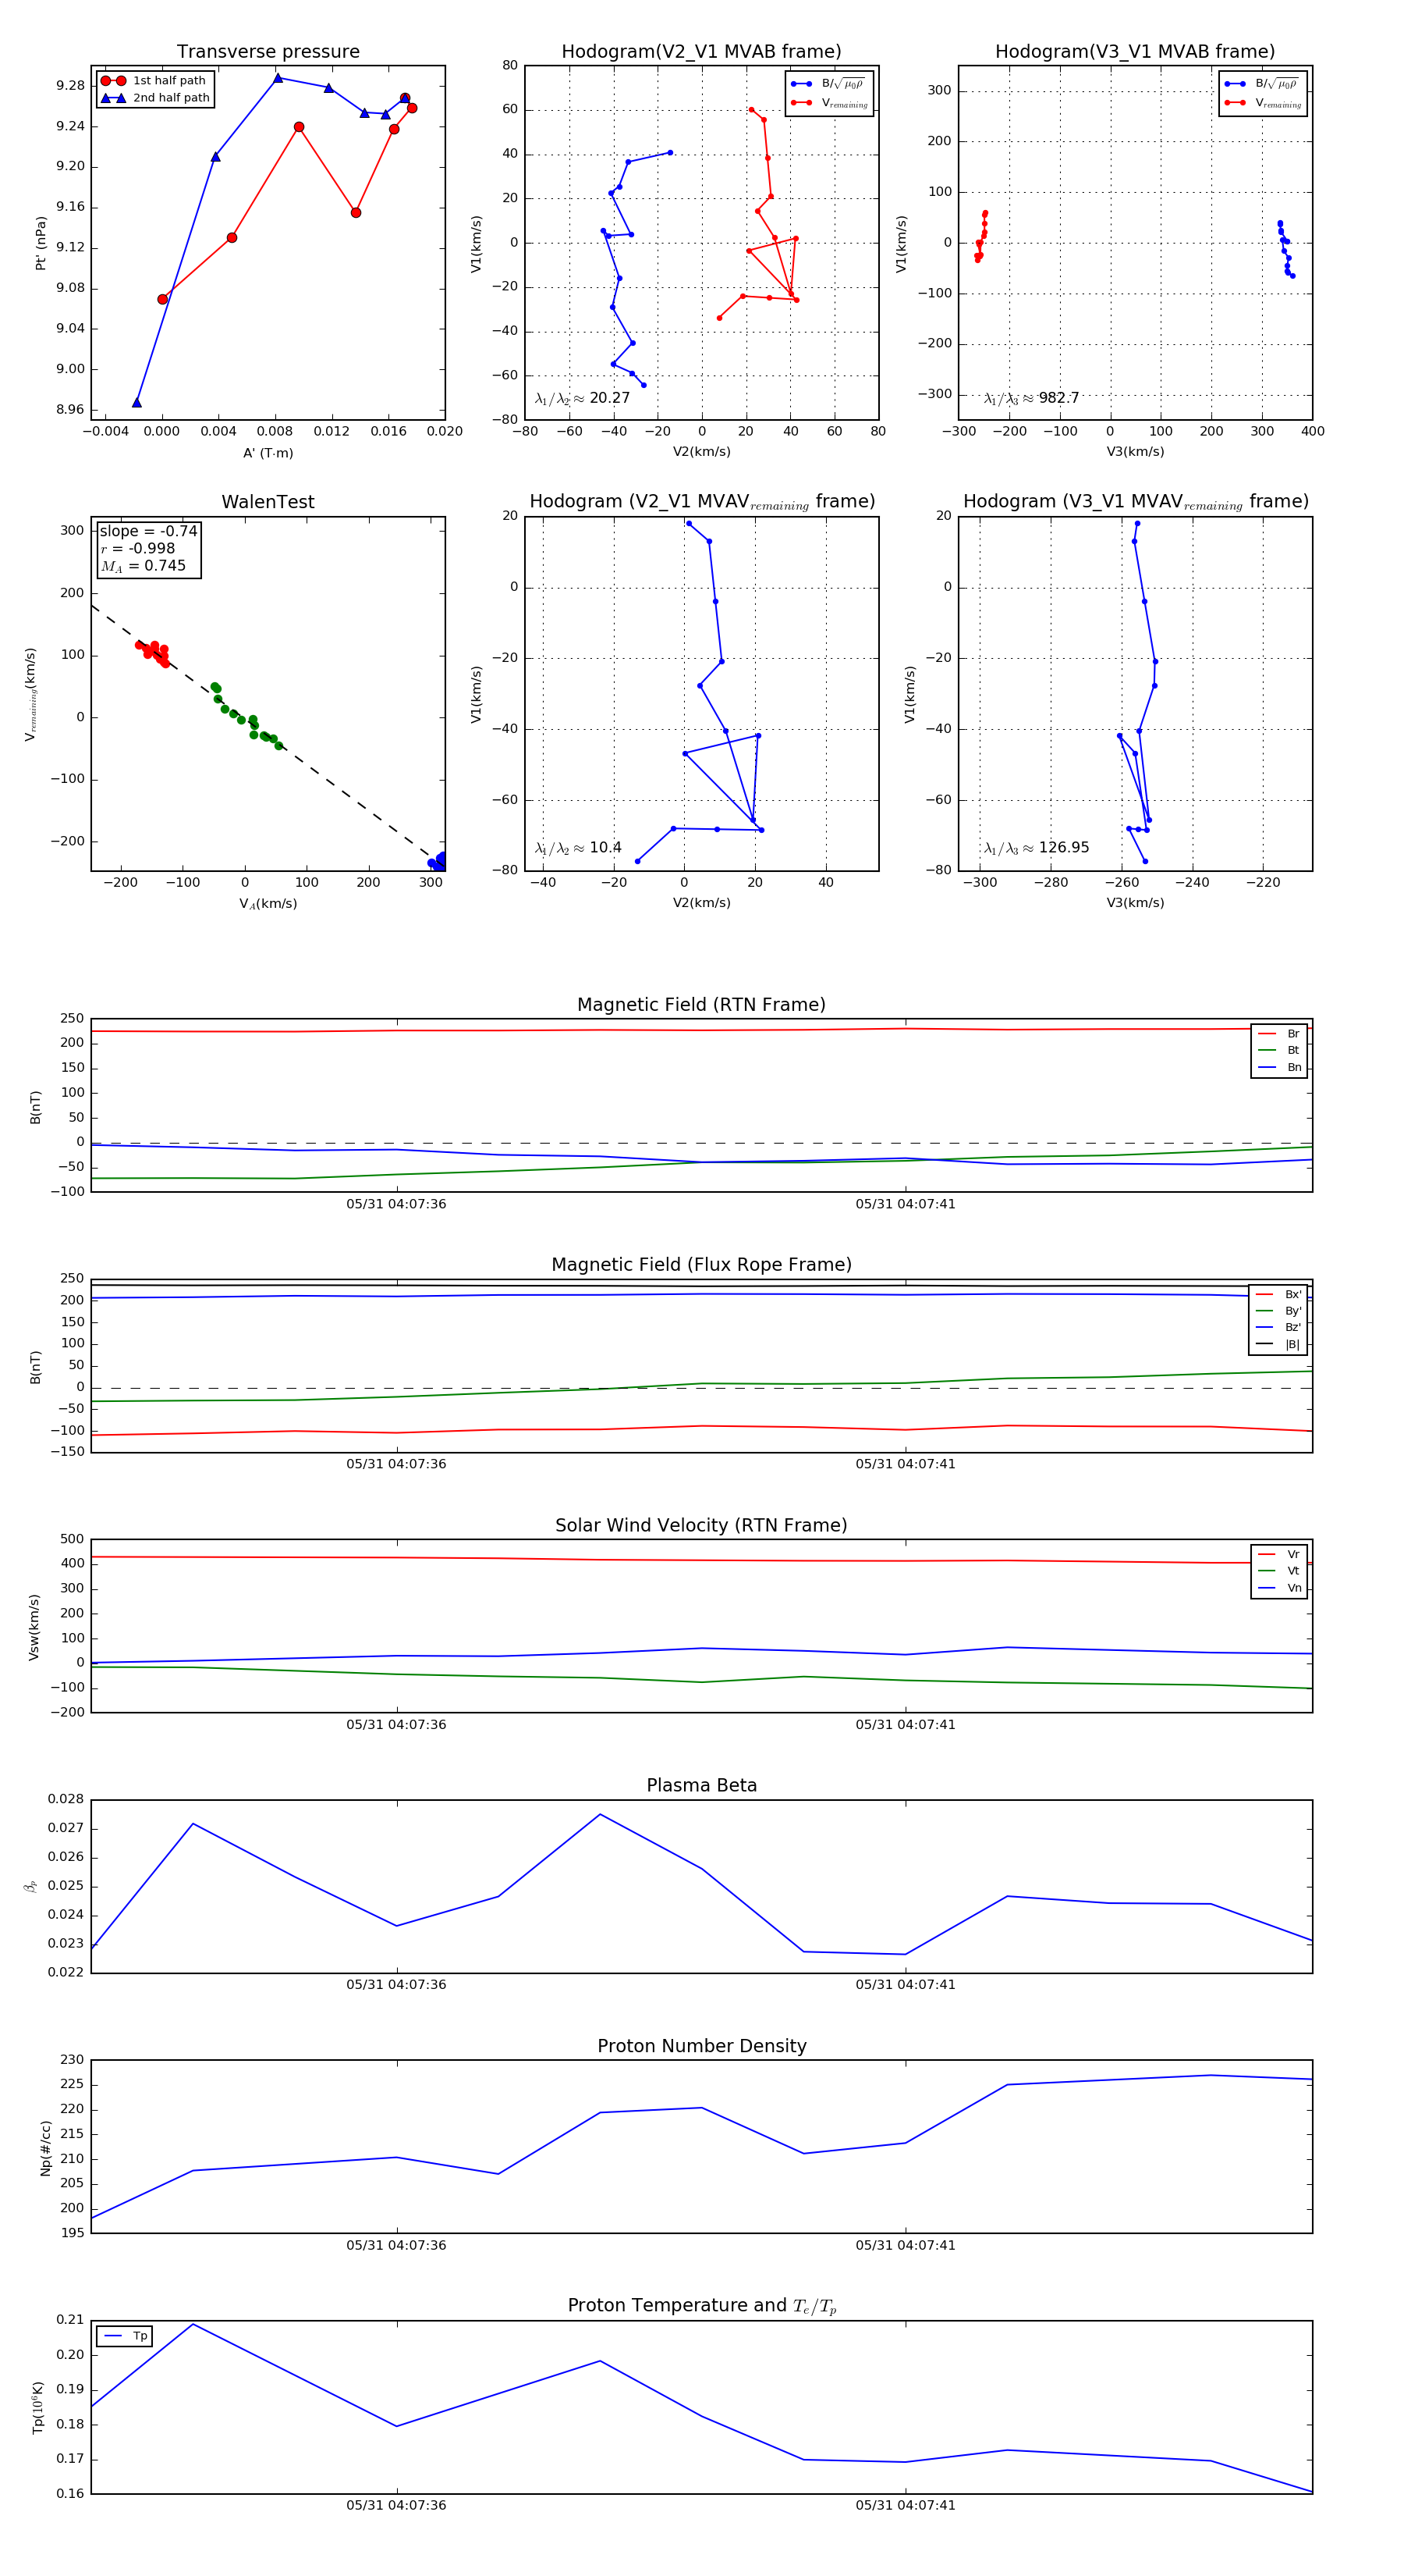Click the Hodogram (V2_V1 MVAV remaining frame) title
The image size is (1404, 2576).
coord(701,502)
